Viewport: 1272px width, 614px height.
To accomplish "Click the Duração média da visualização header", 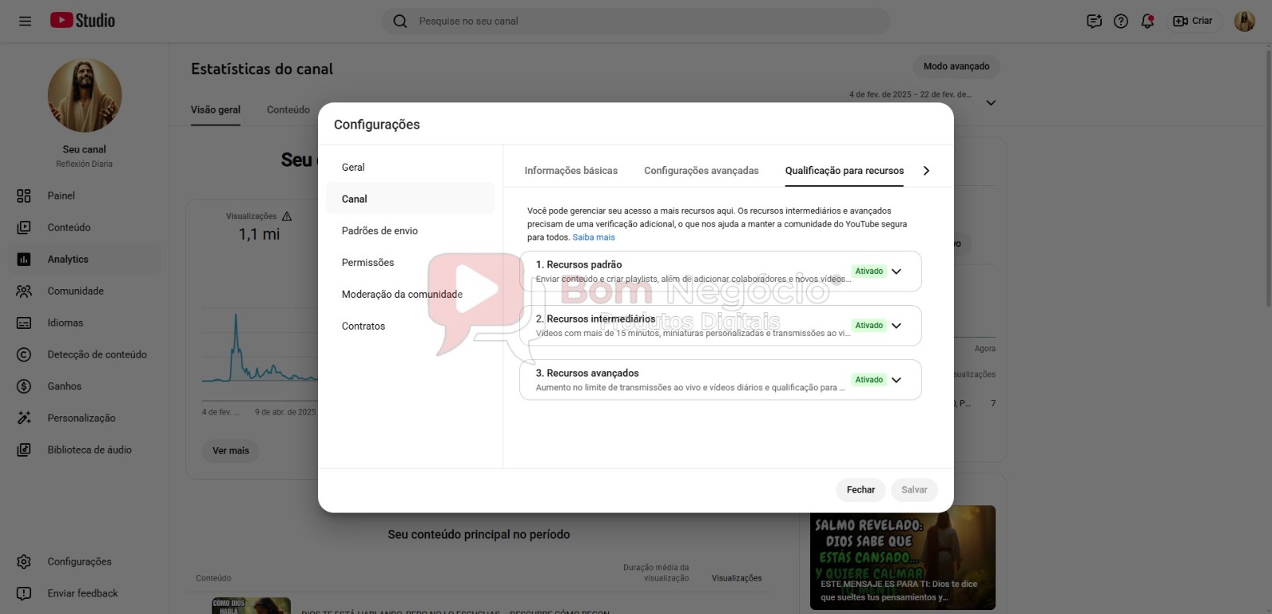I will tap(656, 573).
